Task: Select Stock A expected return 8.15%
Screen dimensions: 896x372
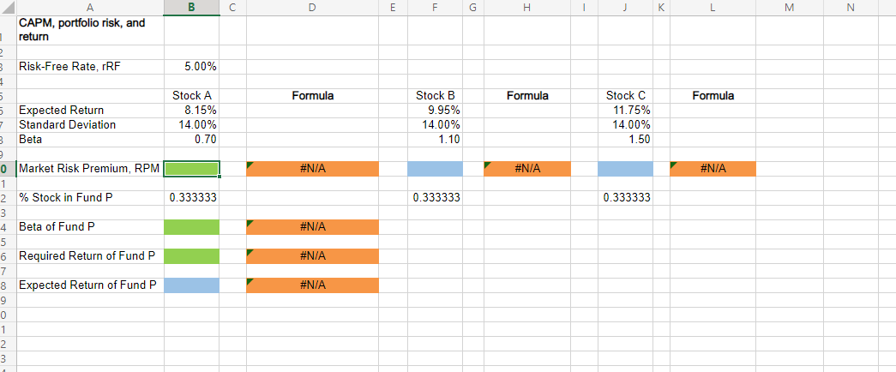Action: coord(191,111)
